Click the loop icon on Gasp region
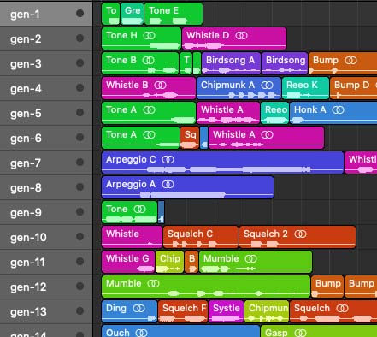 [301, 333]
